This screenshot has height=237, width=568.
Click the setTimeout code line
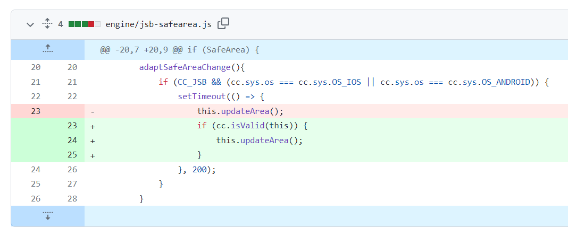[221, 96]
